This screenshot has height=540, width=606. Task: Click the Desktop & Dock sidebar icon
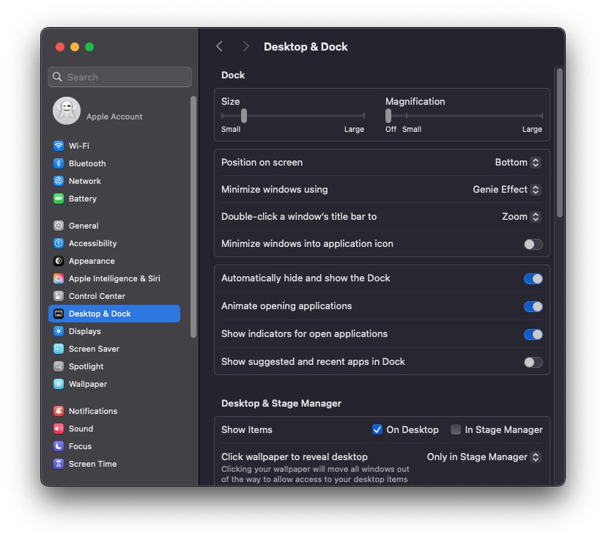(59, 314)
